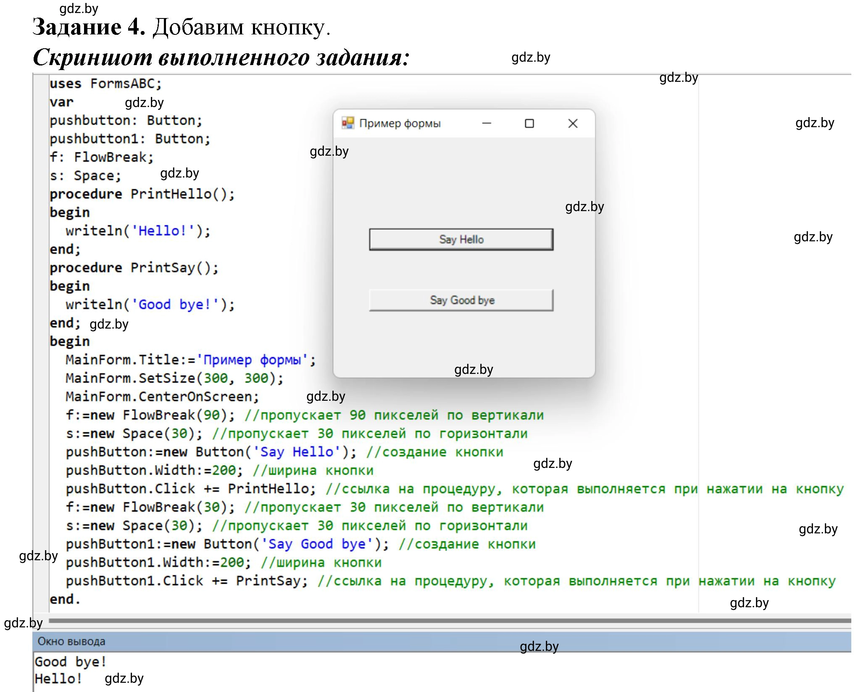Click the 'pushbutton1: Button;' declaration line

[x=130, y=139]
